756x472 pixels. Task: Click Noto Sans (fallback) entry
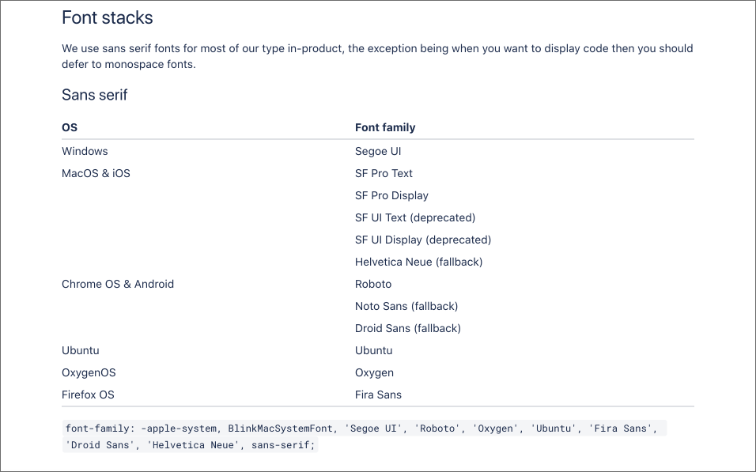click(406, 307)
